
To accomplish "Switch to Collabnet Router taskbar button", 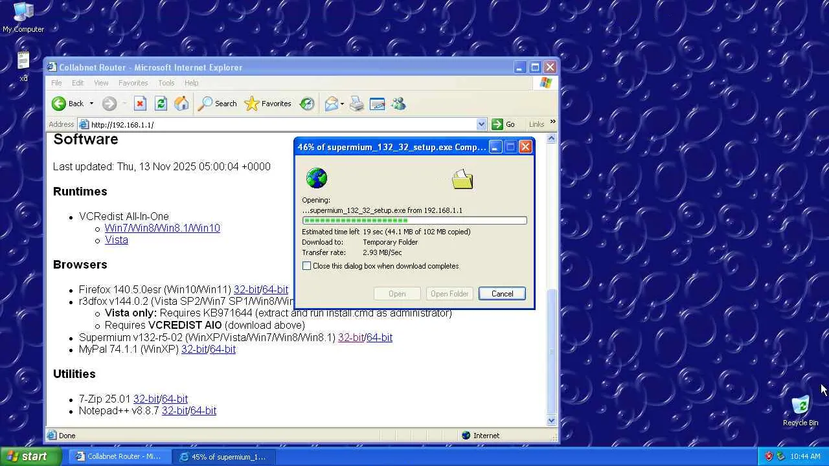I will click(x=120, y=456).
